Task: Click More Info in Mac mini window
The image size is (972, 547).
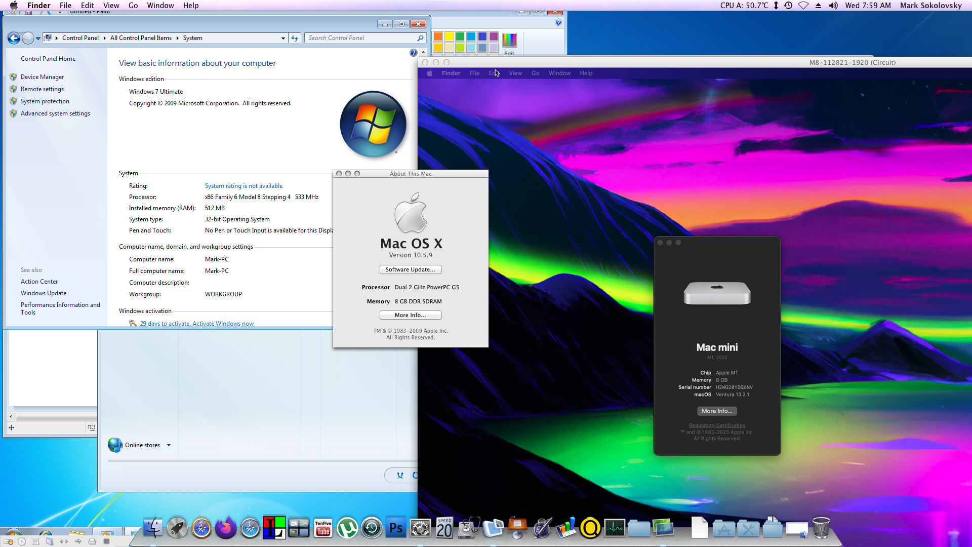Action: pos(717,411)
